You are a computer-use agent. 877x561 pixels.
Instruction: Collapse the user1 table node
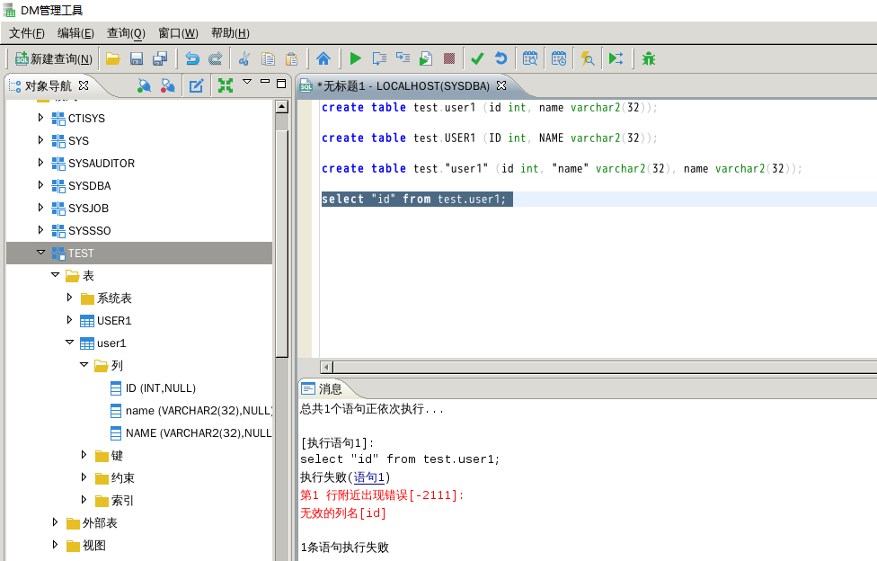pos(69,343)
